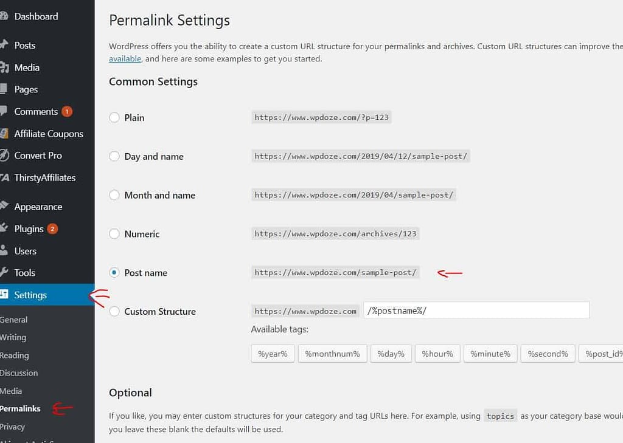Click the custom structure text field
The width and height of the screenshot is (623, 443).
coord(476,310)
